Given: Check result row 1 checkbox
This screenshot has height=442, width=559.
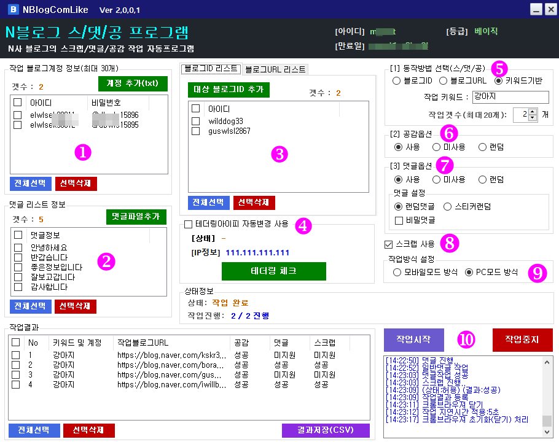Looking at the screenshot, I should point(16,355).
